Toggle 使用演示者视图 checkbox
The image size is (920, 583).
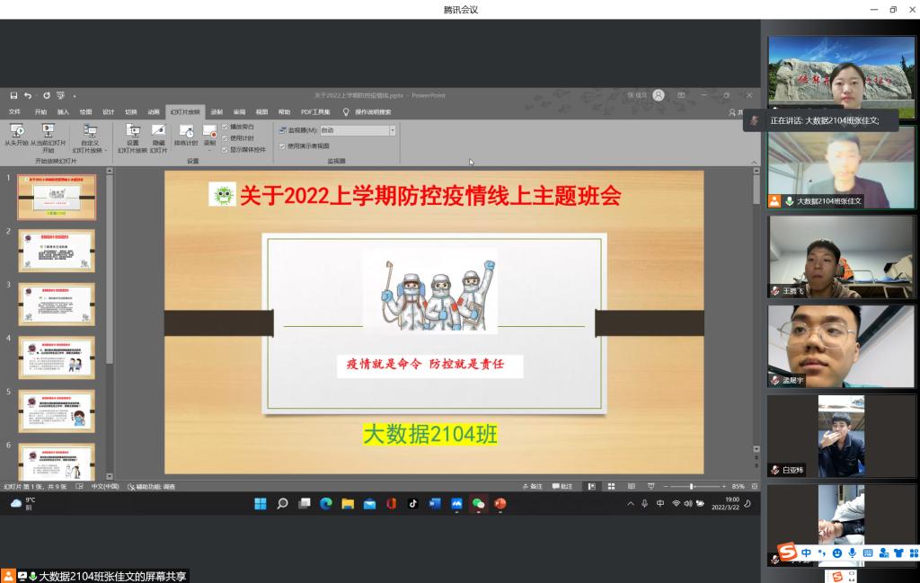pyautogui.click(x=281, y=146)
